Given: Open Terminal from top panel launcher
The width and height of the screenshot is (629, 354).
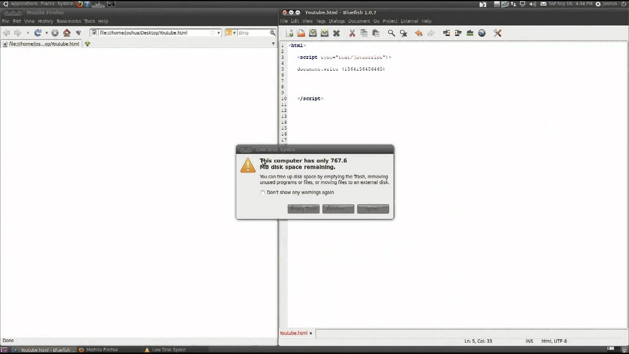Looking at the screenshot, I should point(111,3).
